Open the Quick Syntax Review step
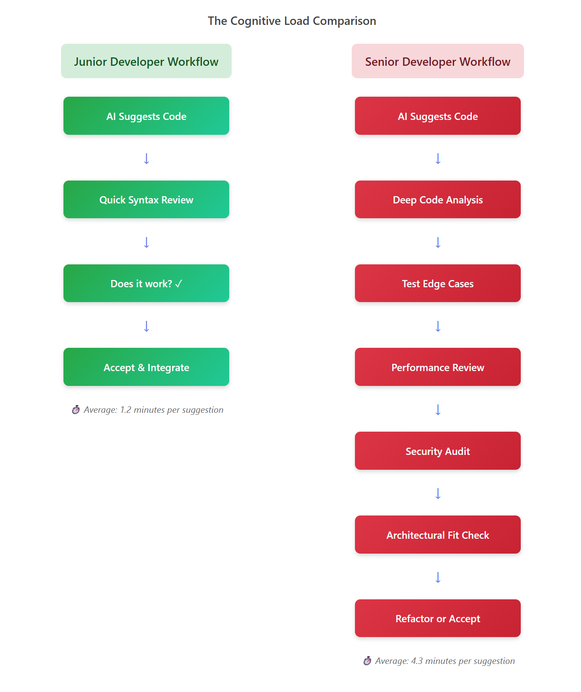The width and height of the screenshot is (581, 692). [x=146, y=200]
